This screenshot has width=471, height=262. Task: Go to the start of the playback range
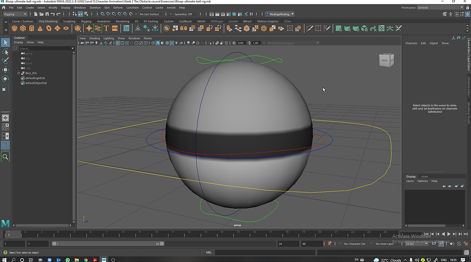[x=426, y=234]
